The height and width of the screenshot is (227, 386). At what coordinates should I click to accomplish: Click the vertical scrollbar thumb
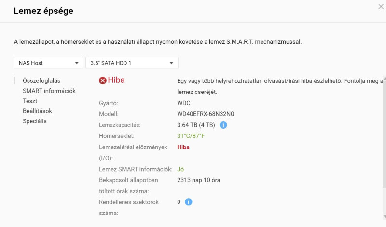[384, 134]
